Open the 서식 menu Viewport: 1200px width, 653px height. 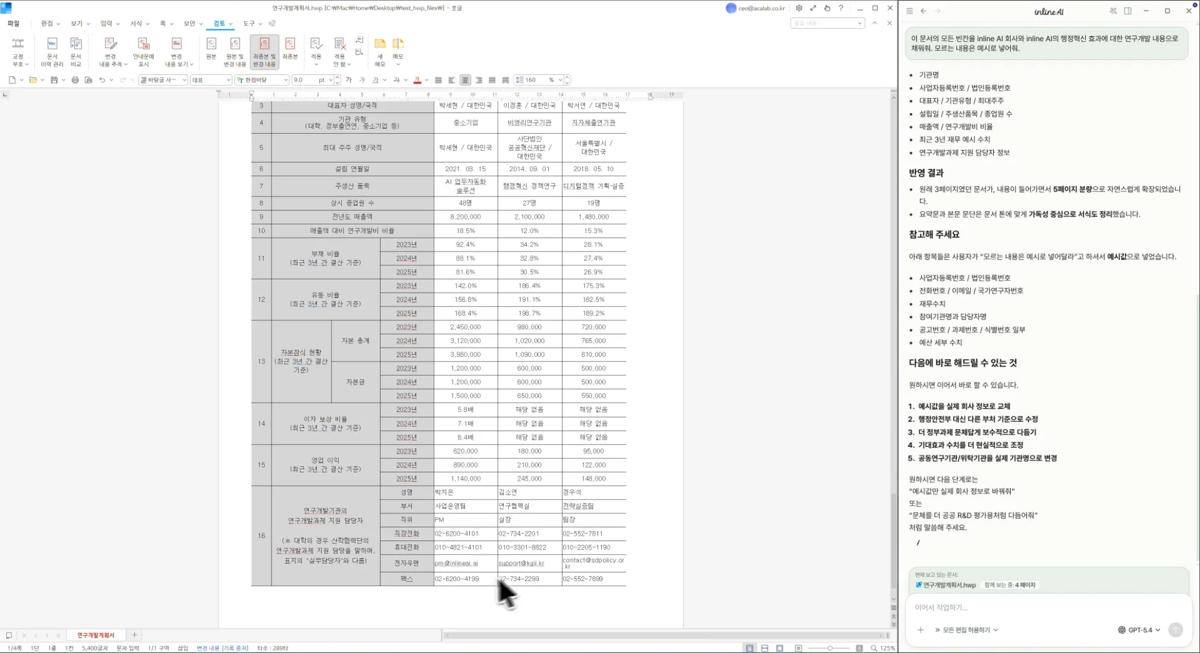[x=136, y=24]
